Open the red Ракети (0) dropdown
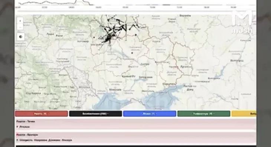This screenshot has height=147, width=271. coord(42,114)
